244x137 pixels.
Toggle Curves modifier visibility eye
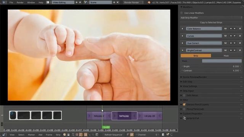[x=225, y=36]
